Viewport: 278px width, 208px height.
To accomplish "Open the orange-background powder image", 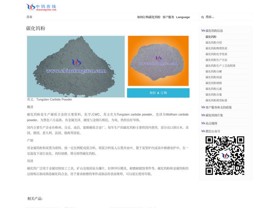I will coord(158,61).
